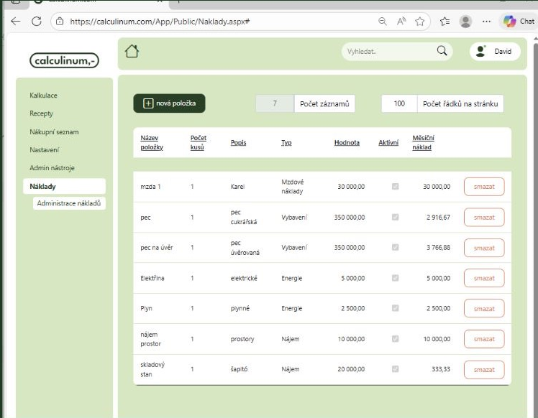Sort by Počet kusů column header

pos(199,142)
